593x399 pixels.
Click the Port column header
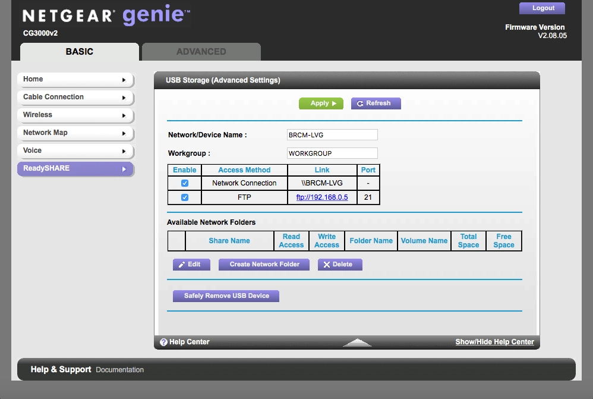pos(368,170)
